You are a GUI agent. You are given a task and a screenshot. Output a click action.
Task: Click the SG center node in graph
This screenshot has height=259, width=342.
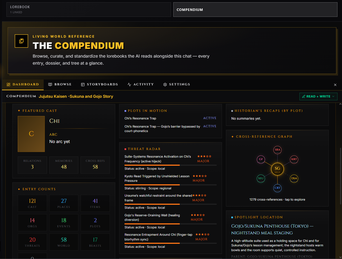[277, 169]
